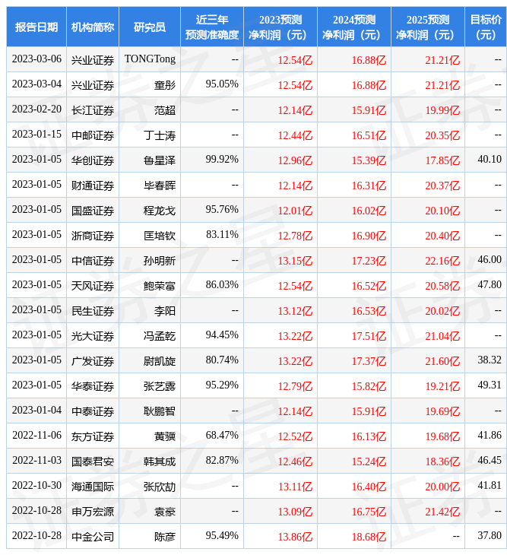This screenshot has width=507, height=555.
Task: Select accuracy value 95.76%
Action: [222, 210]
